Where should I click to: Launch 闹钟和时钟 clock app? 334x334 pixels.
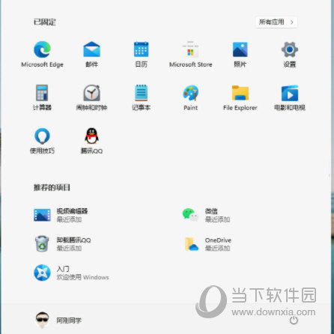coord(91,97)
